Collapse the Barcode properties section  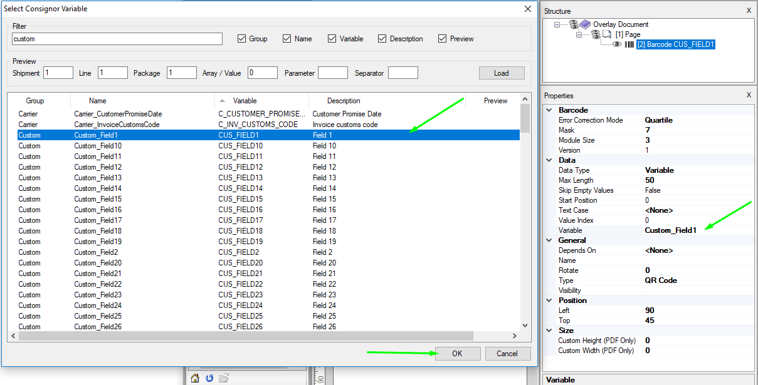pos(550,110)
